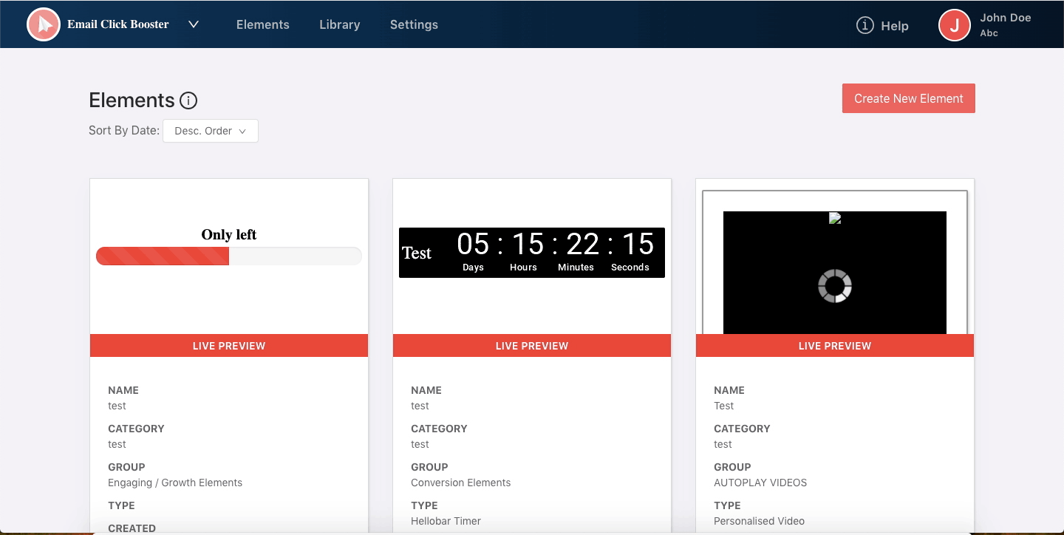The image size is (1064, 535).
Task: Click the Email Click Booster title text
Action: pyautogui.click(x=118, y=24)
